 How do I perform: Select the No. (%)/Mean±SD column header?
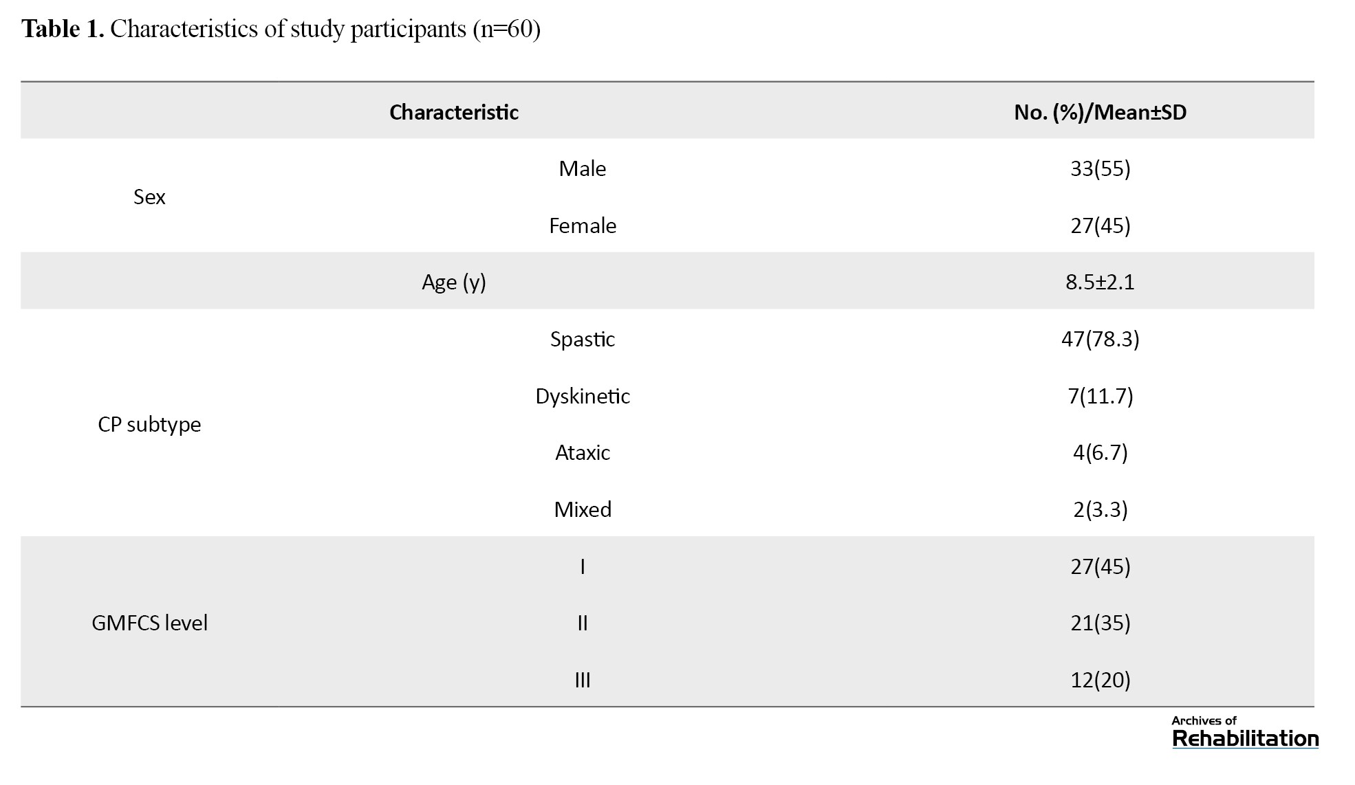tap(1100, 112)
